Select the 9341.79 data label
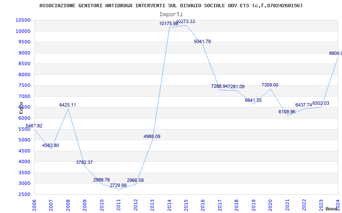Image resolution: width=342 pixels, height=213 pixels. pos(202,41)
